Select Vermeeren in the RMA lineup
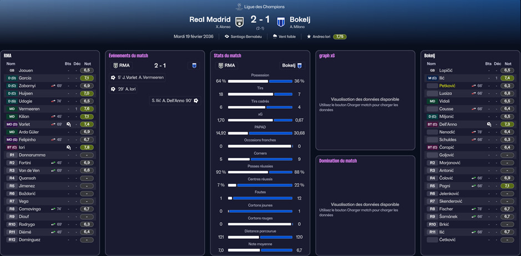 tap(29, 109)
